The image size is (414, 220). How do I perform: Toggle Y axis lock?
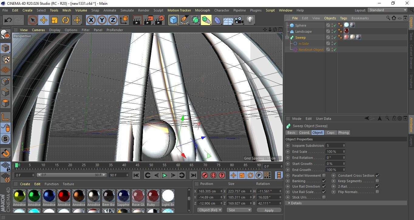102,20
